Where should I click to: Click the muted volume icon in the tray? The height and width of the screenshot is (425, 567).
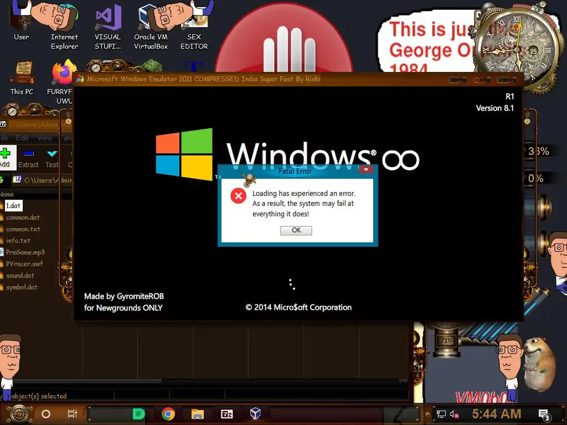tap(454, 414)
